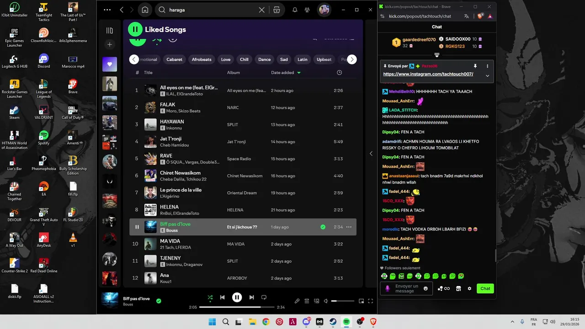The height and width of the screenshot is (329, 585).
Task: Click the Spotify home button
Action: click(x=145, y=10)
